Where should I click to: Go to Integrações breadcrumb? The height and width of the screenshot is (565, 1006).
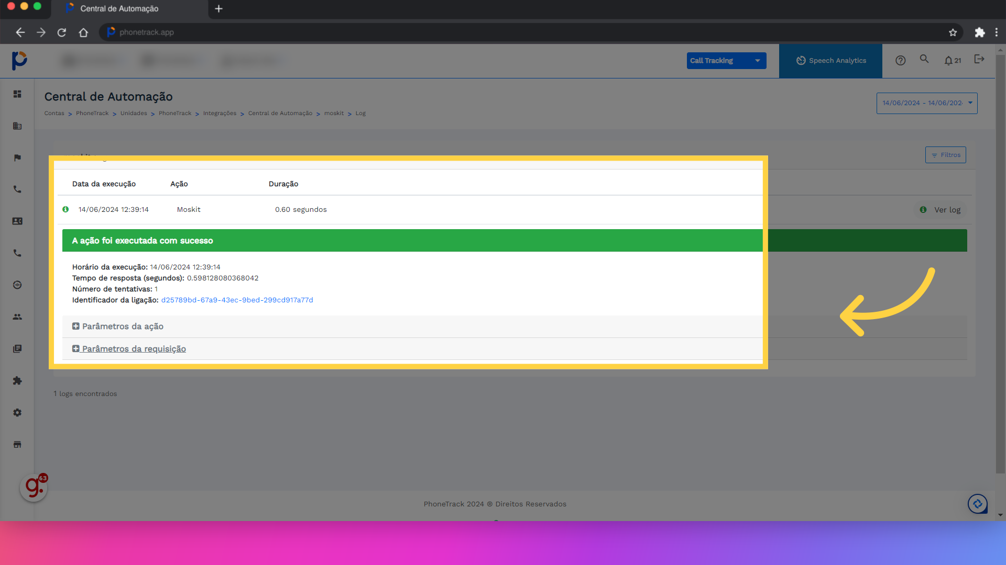coord(220,114)
